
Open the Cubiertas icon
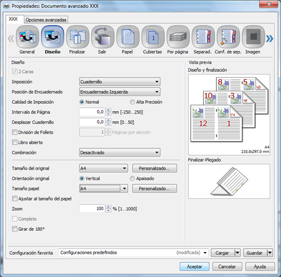tap(153, 37)
